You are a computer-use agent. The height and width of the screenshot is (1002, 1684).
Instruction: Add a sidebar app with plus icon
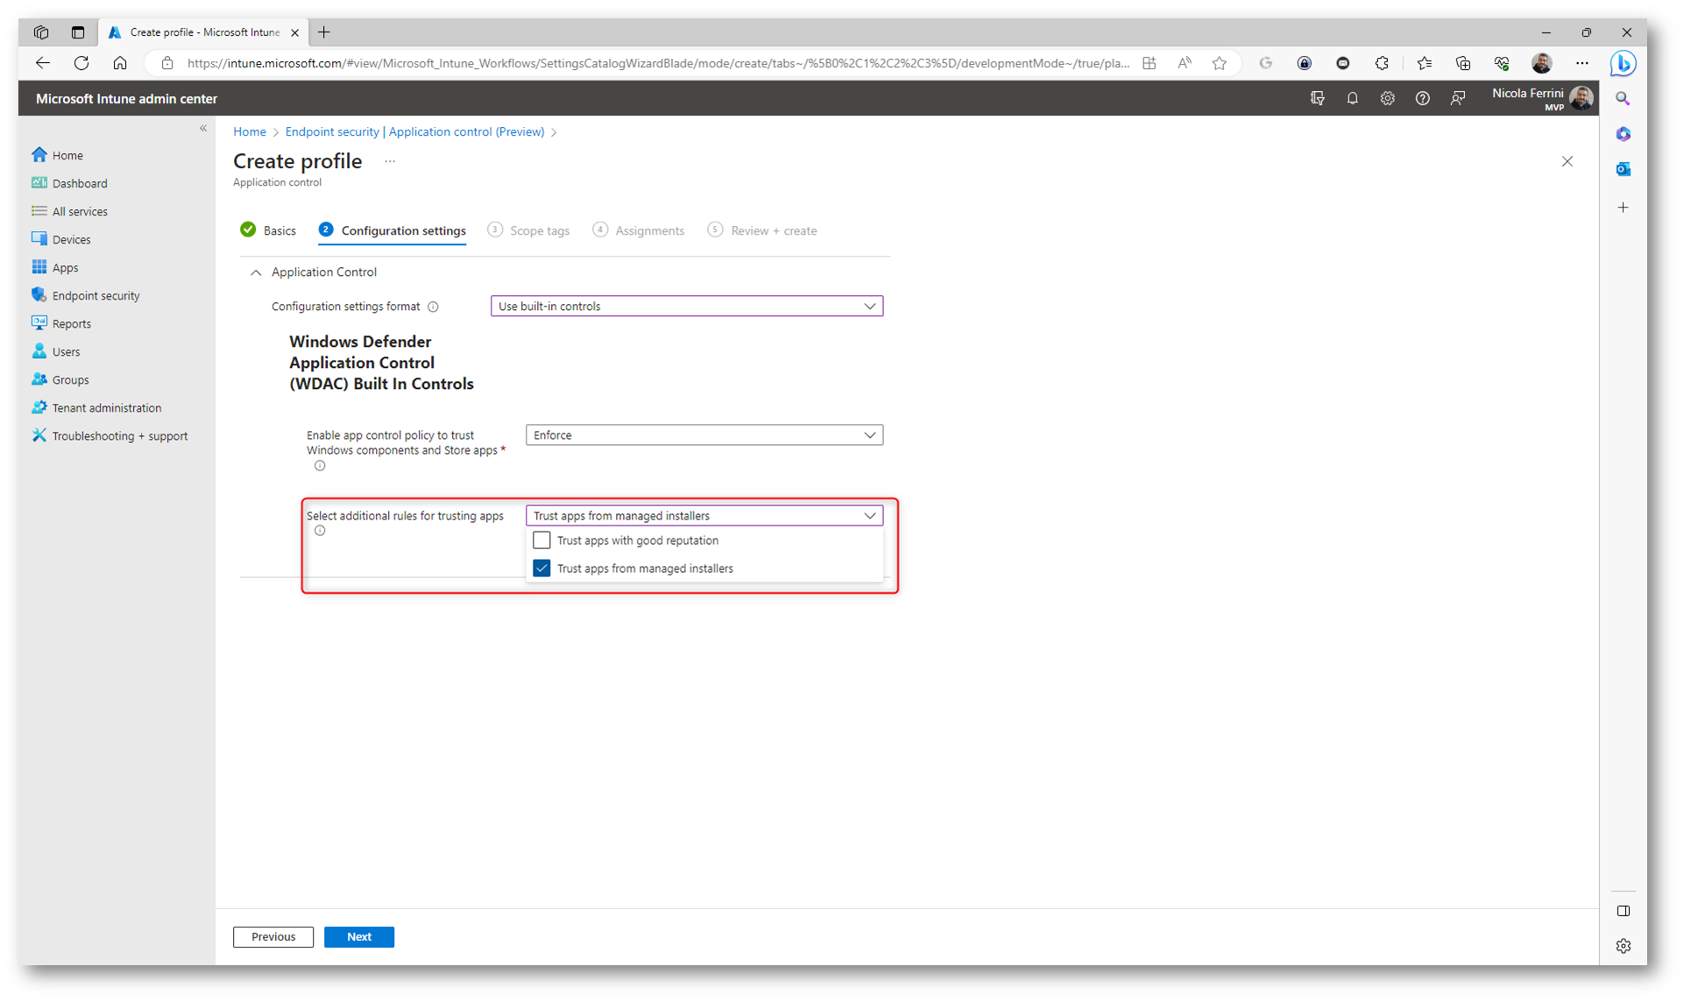1623,208
